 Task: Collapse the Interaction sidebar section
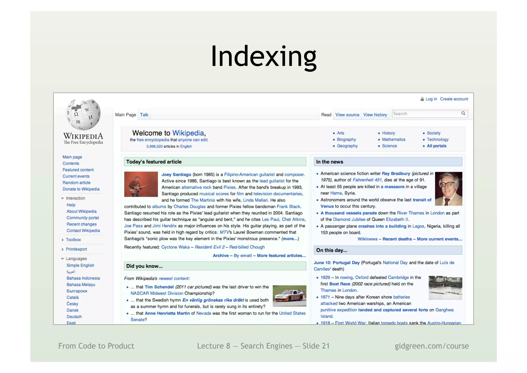pos(62,198)
